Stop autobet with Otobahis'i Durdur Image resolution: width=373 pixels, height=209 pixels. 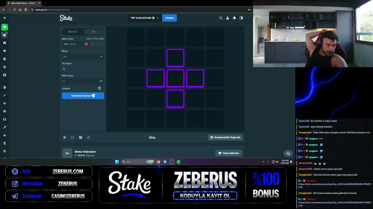[83, 96]
